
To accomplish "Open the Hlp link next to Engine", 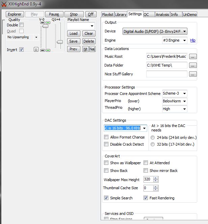I will pos(193,41).
